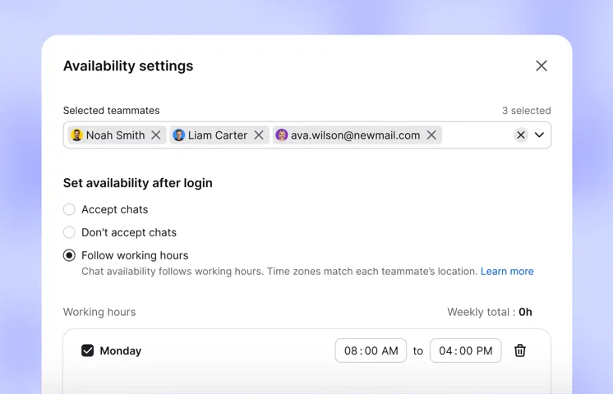Click the Weekly total 0h value

525,312
